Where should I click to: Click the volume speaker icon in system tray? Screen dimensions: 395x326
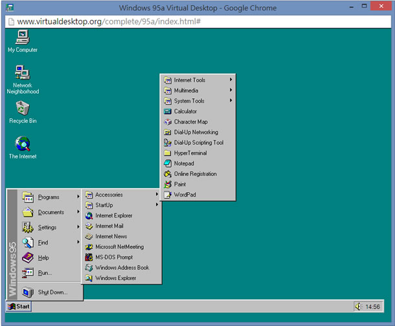(358, 307)
